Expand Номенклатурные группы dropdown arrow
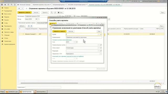Screen dimensions: 168x94 [99, 45]
